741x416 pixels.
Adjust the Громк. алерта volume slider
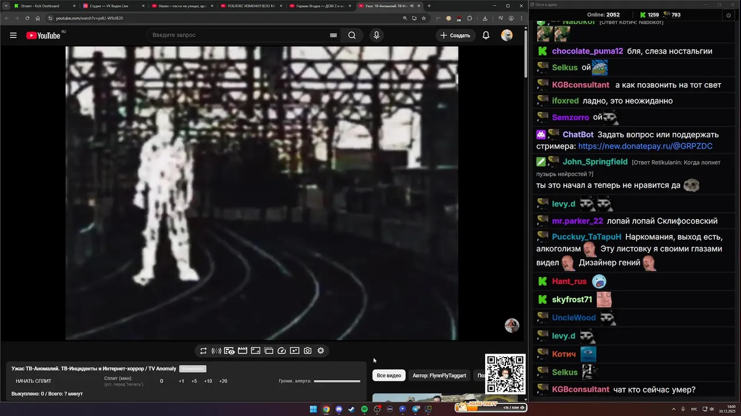337,381
